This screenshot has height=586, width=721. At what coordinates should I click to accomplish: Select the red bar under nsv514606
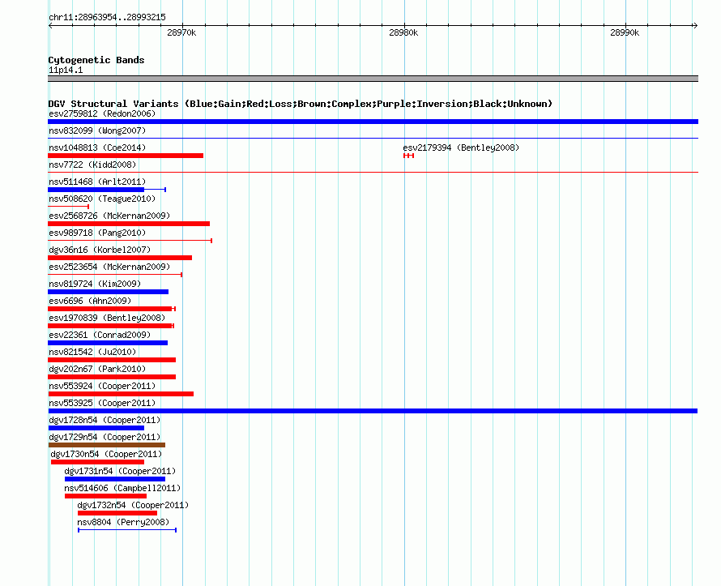(x=106, y=496)
